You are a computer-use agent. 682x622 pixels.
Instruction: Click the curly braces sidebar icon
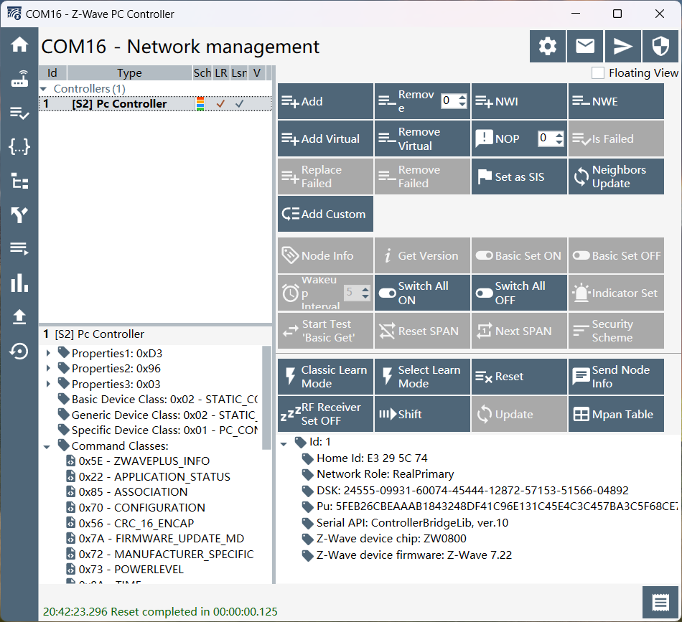[19, 147]
